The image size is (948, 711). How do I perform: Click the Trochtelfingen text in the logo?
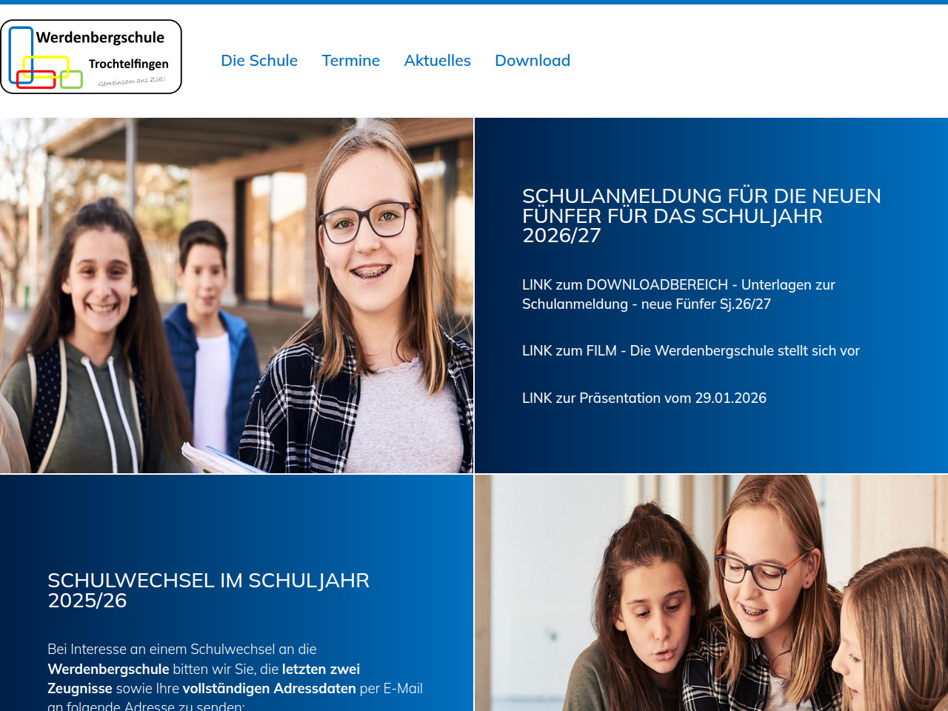coord(129,64)
